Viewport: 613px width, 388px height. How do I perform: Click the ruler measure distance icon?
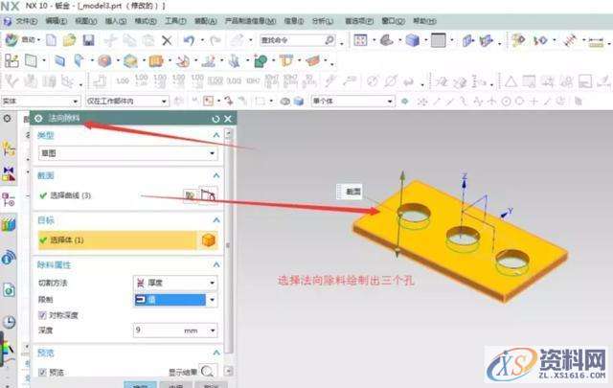click(596, 41)
